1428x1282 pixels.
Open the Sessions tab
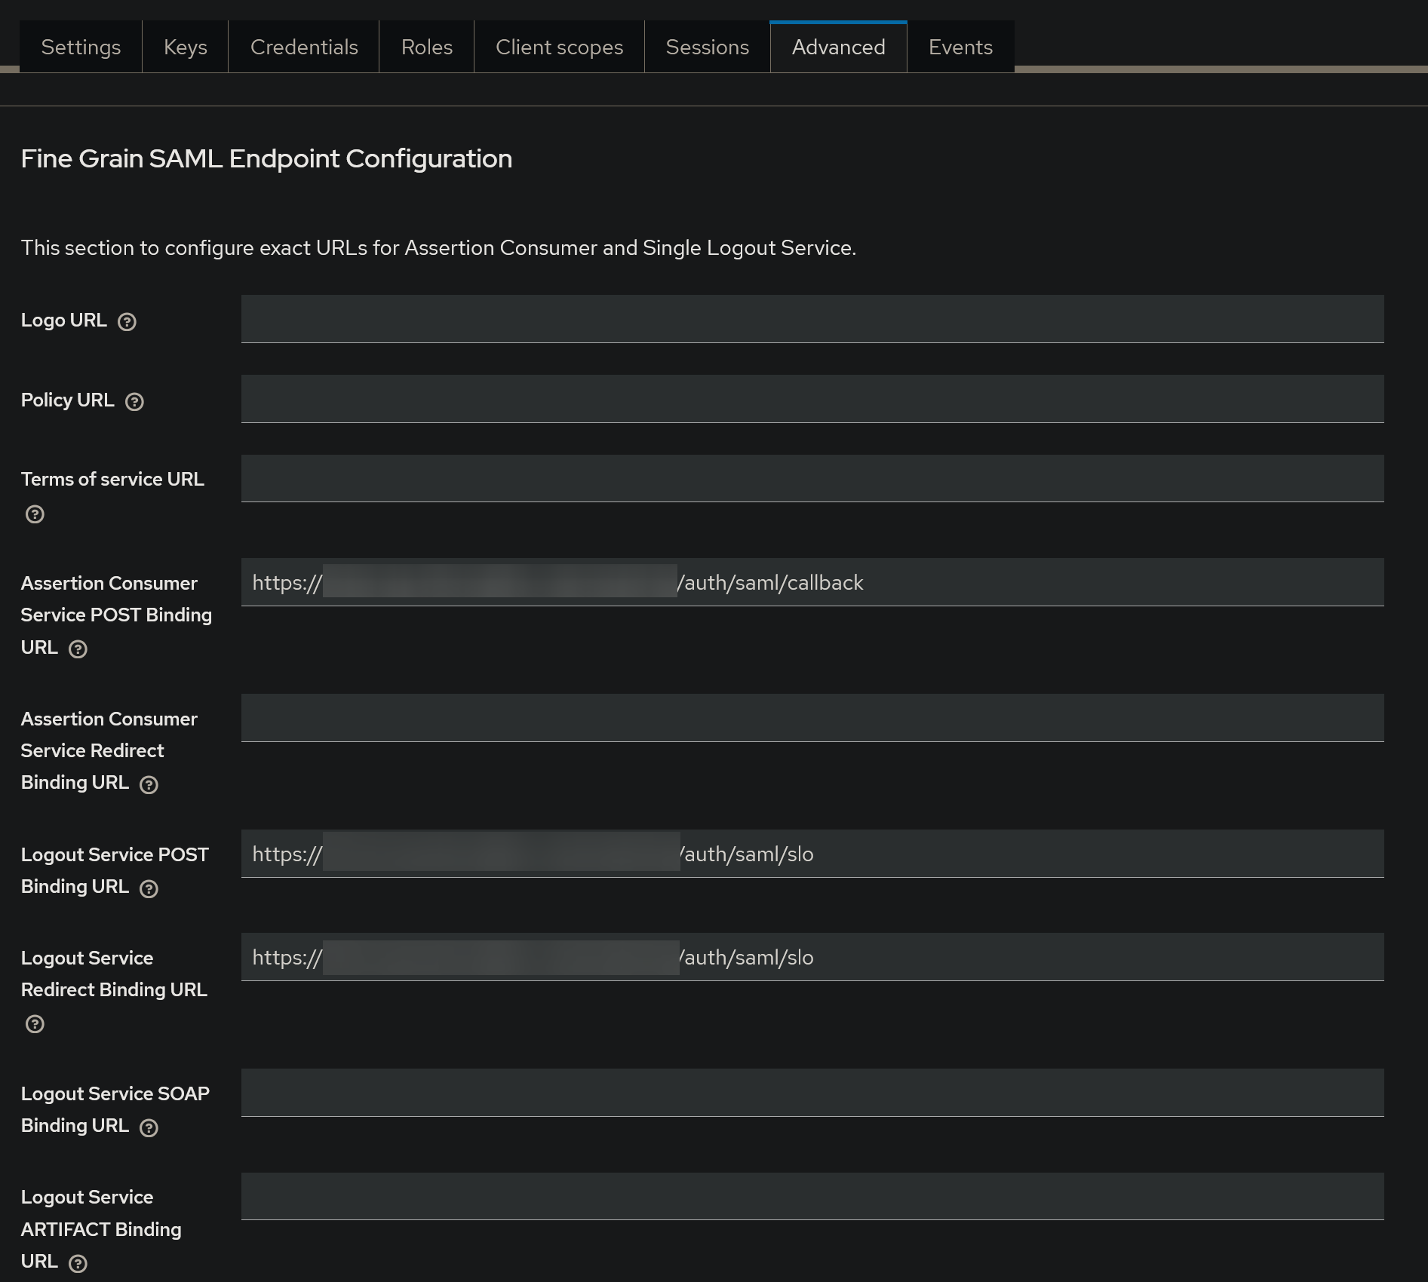click(x=707, y=47)
